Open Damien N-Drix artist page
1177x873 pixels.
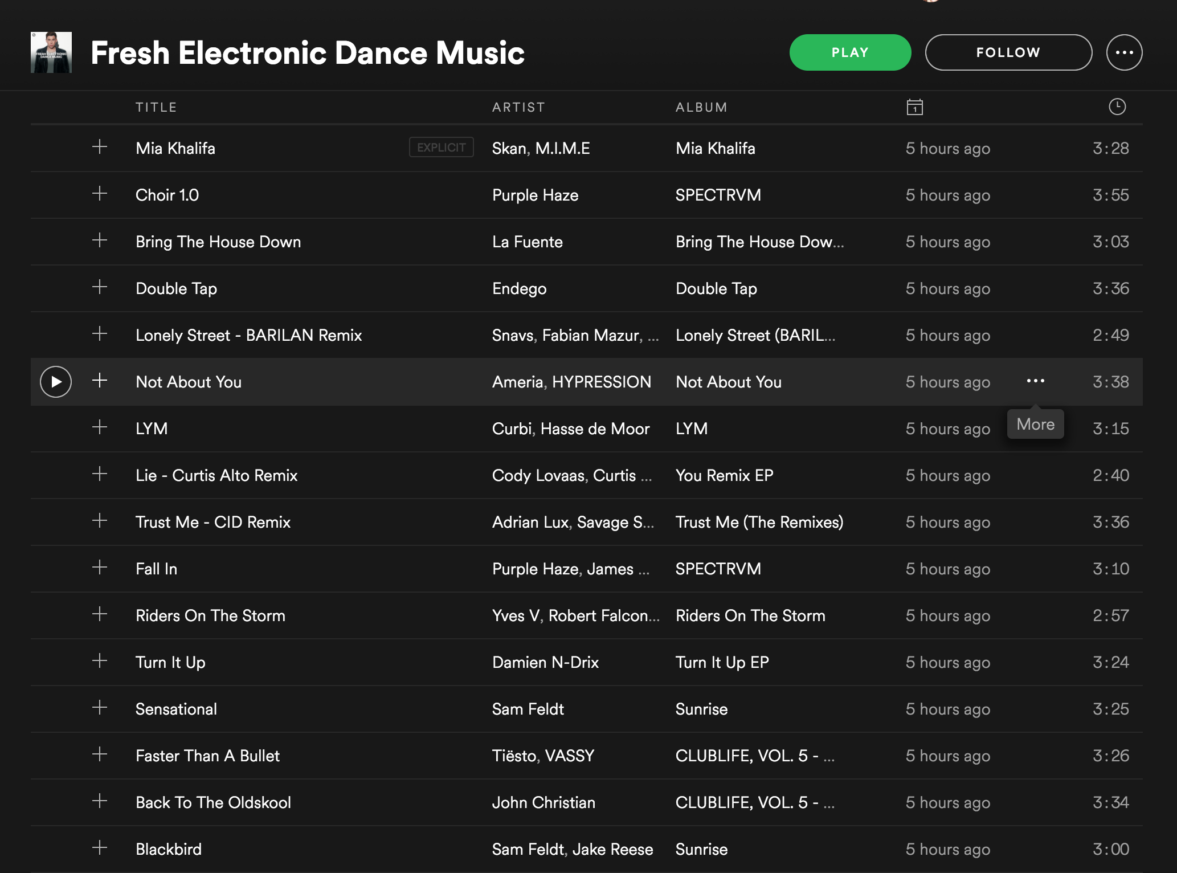coord(546,663)
